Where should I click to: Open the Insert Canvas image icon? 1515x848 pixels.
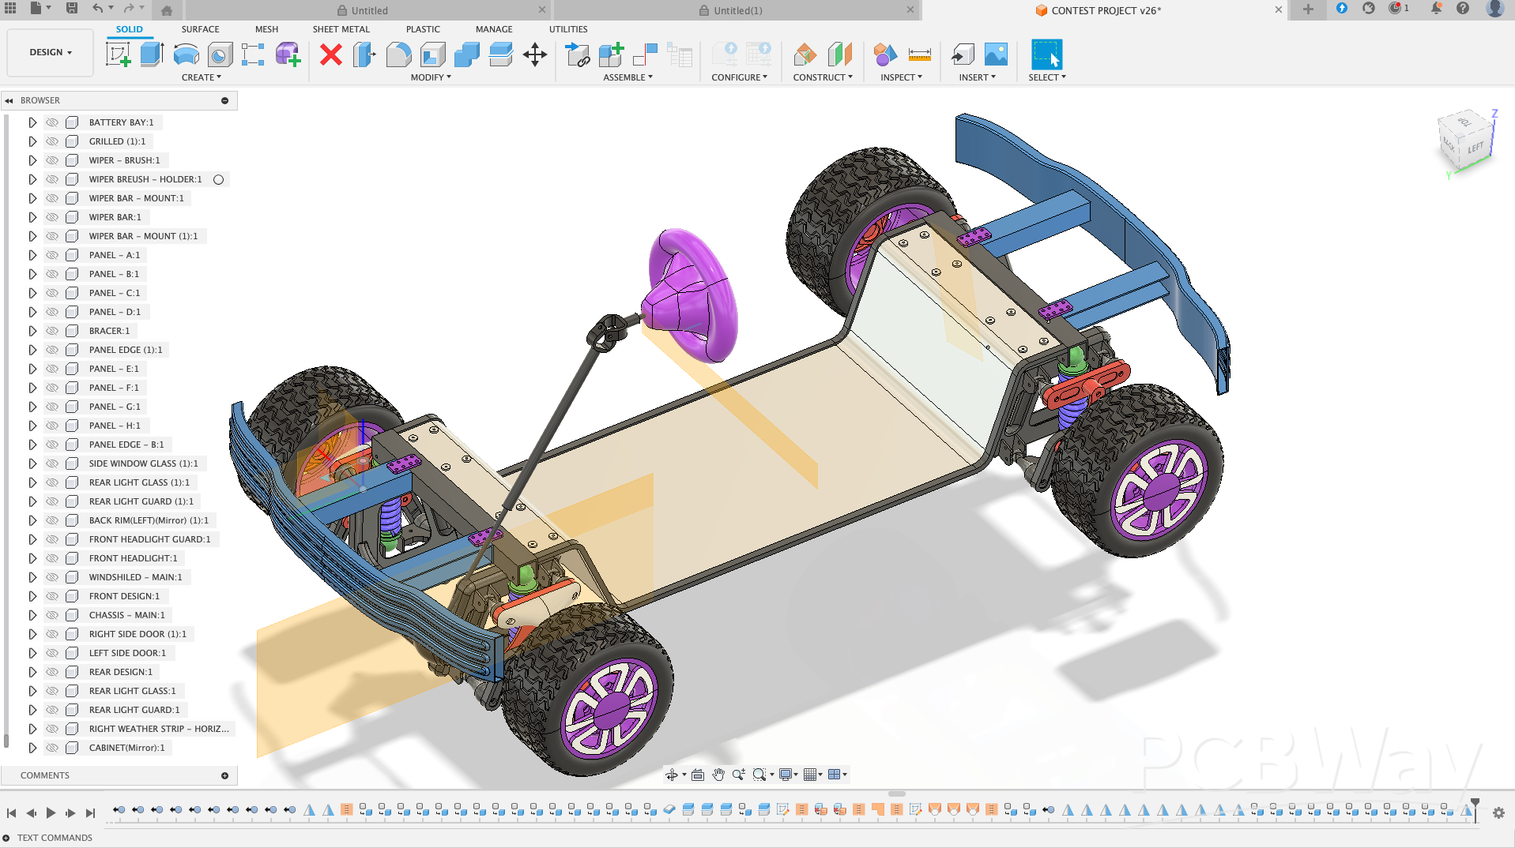[x=996, y=54]
